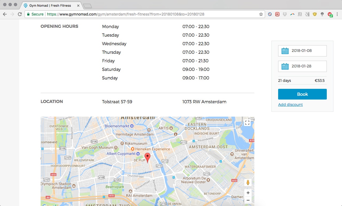Zoom in on the map with plus button
This screenshot has width=342, height=206.
(248, 193)
